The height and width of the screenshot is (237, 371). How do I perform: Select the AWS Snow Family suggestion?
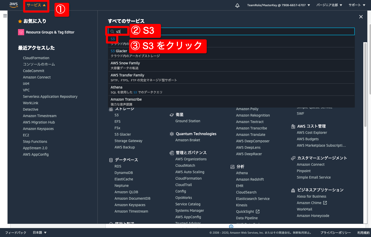tap(231, 65)
